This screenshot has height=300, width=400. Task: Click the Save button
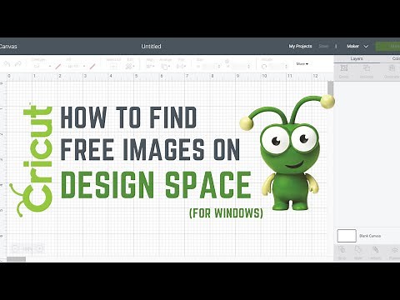point(323,46)
